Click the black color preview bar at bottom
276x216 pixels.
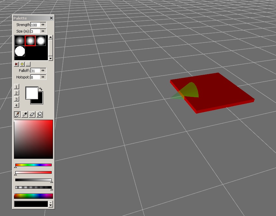coord(31,204)
